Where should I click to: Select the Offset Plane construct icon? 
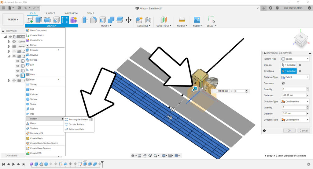164,20
